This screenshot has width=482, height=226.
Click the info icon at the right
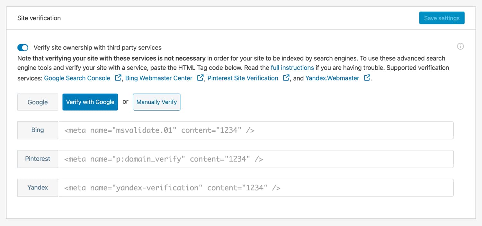[460, 46]
